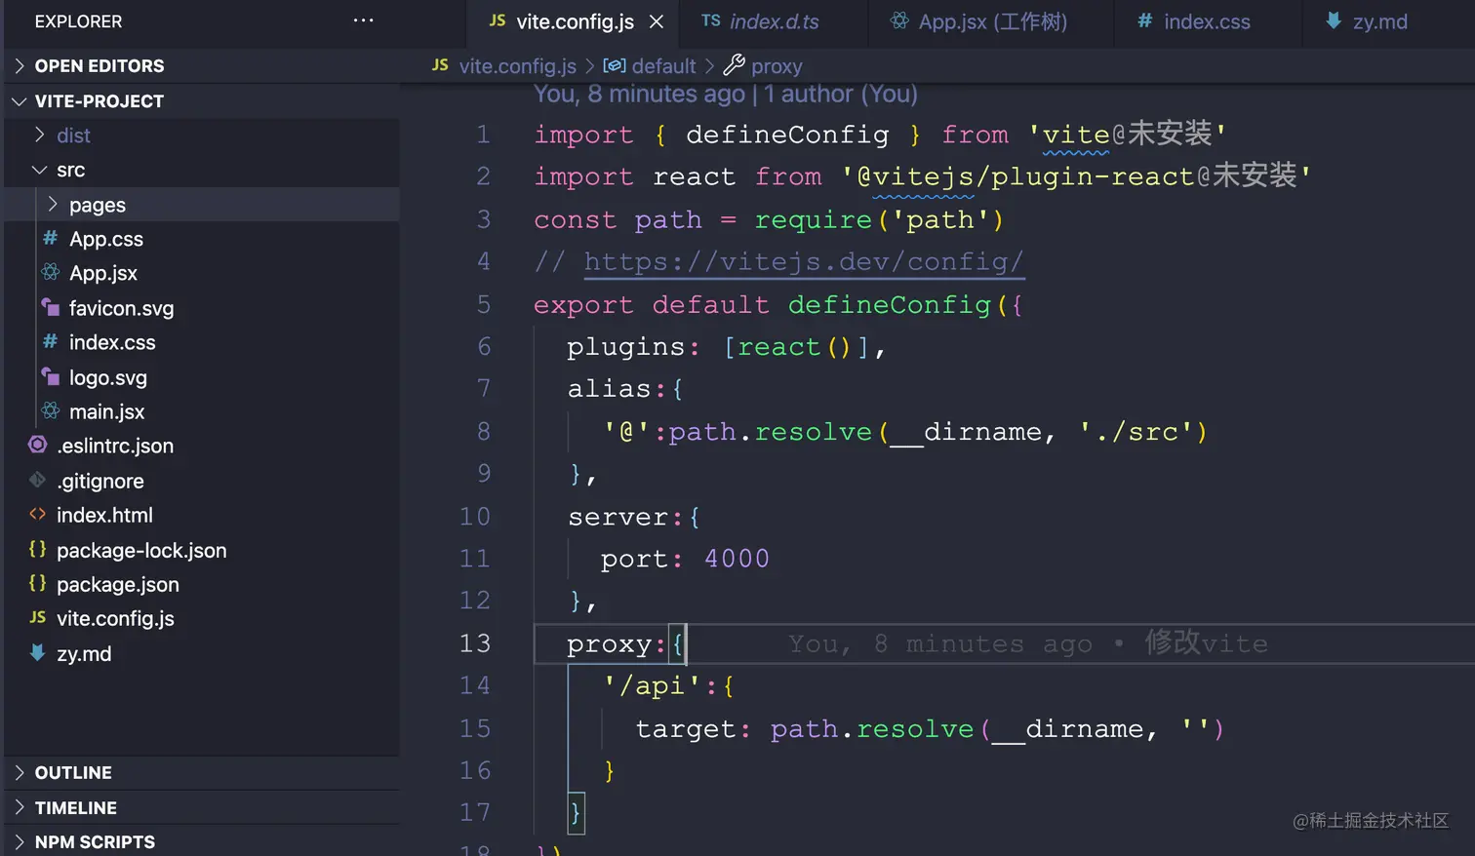Click the '/api' key on line 14
The width and height of the screenshot is (1475, 856).
coord(651,685)
